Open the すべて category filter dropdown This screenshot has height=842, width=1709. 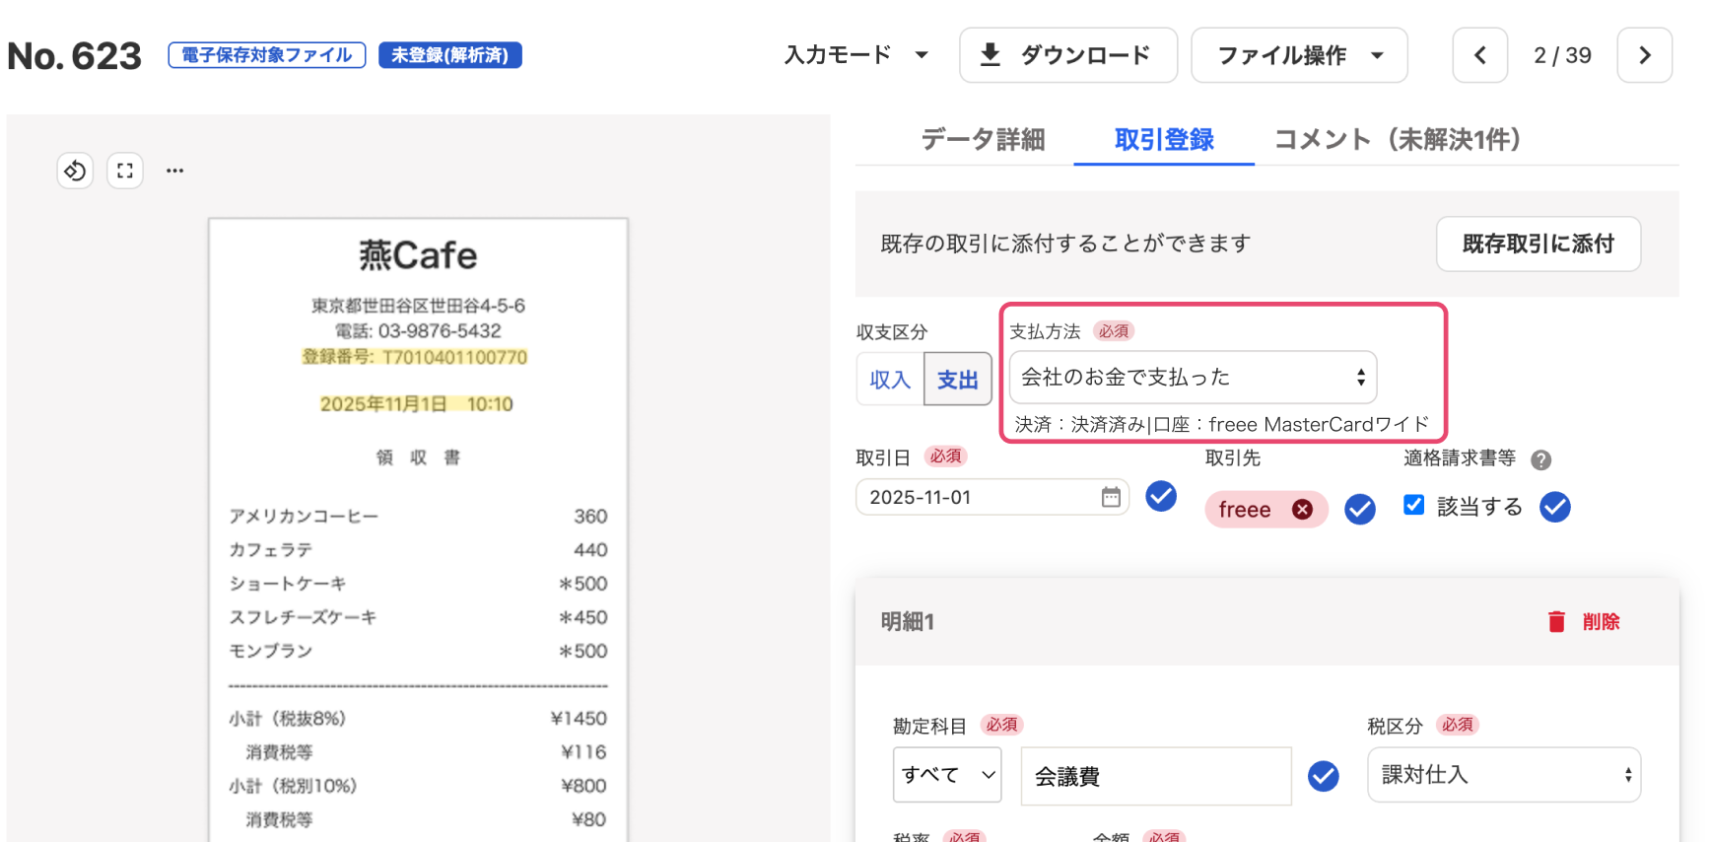coord(947,775)
